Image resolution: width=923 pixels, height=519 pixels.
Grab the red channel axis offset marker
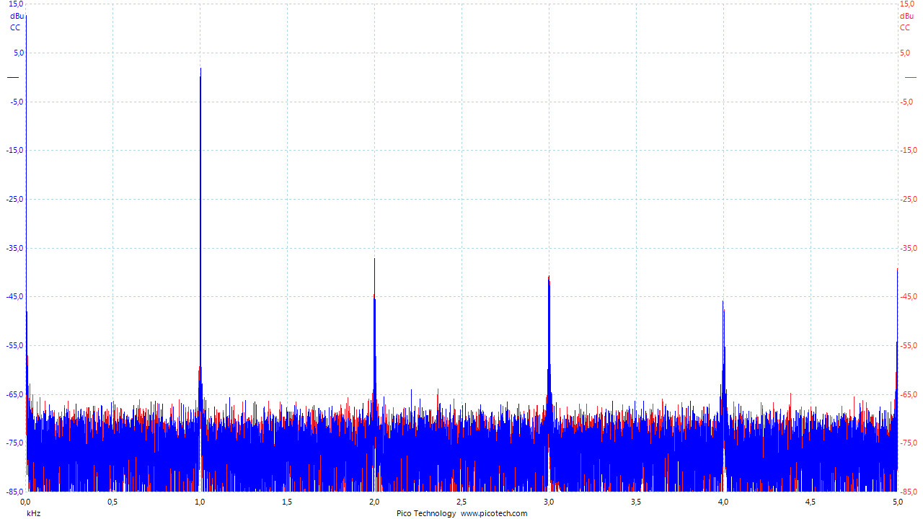point(910,77)
